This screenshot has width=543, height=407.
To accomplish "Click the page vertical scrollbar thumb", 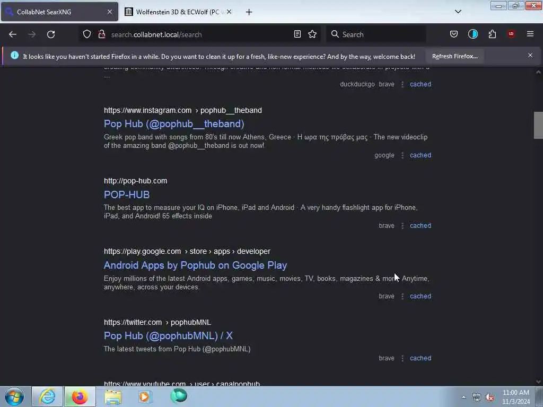I will (538, 125).
